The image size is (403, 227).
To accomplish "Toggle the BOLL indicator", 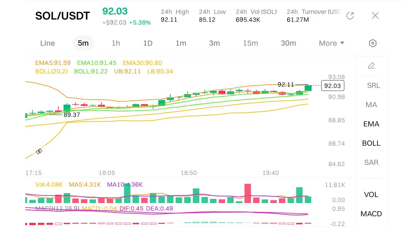I will click(372, 143).
